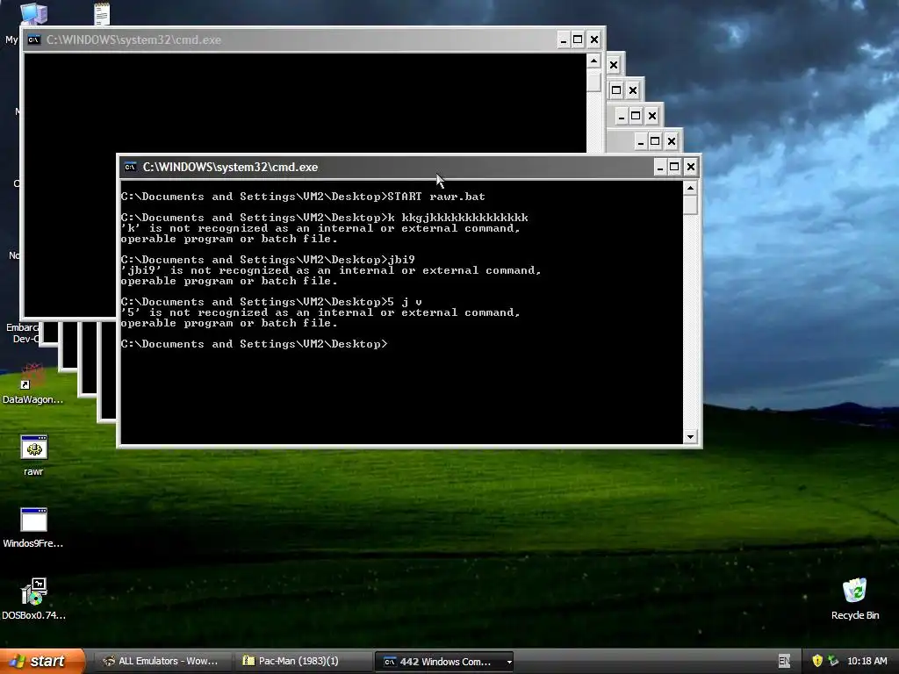Maximize the front cmd.exe window
The height and width of the screenshot is (674, 899).
tap(674, 167)
